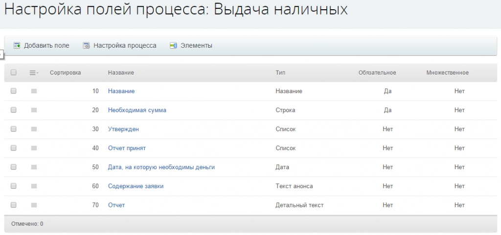Open Настройка процесса from toolbar
The image size is (501, 235).
pos(125,45)
